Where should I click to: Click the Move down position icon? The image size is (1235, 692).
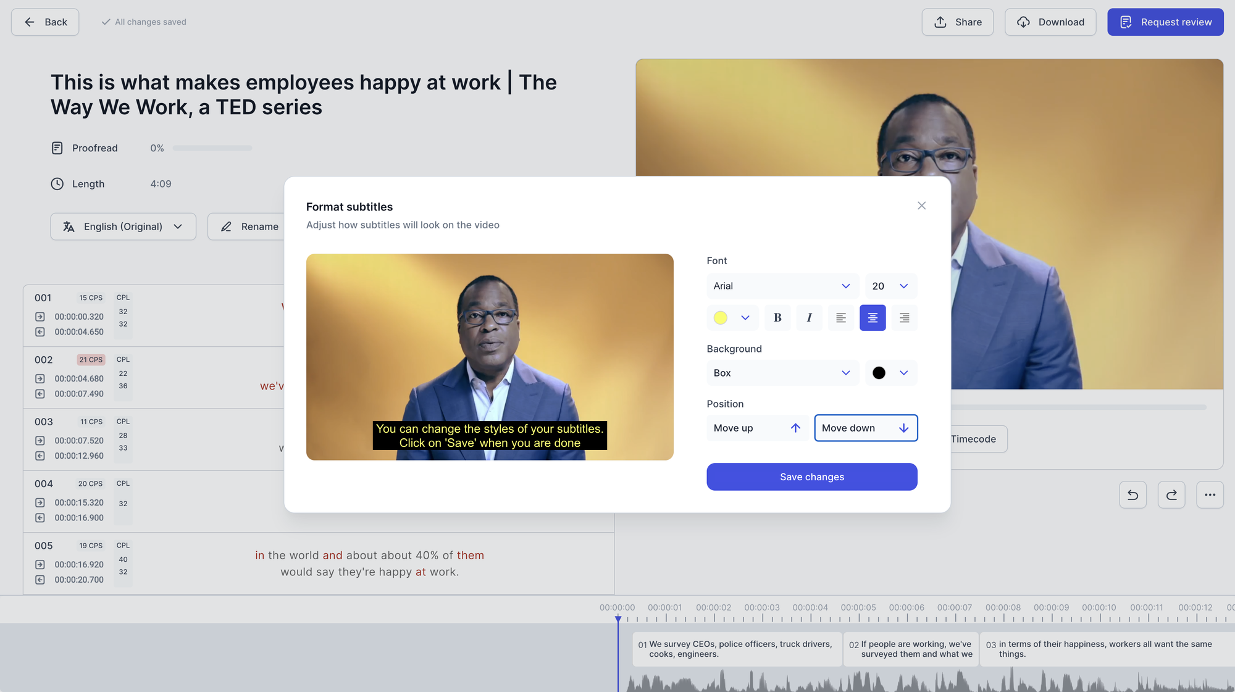pos(904,427)
